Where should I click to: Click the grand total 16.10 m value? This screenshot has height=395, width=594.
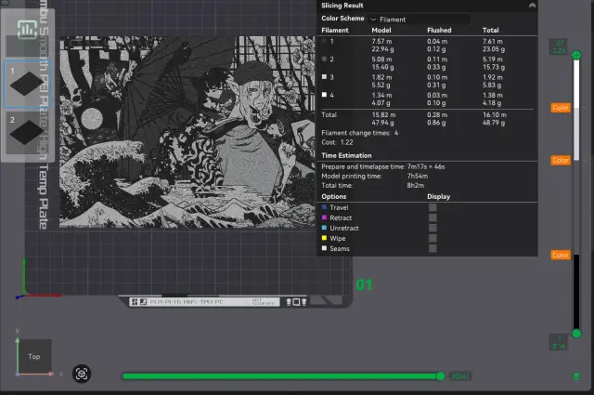pyautogui.click(x=495, y=114)
